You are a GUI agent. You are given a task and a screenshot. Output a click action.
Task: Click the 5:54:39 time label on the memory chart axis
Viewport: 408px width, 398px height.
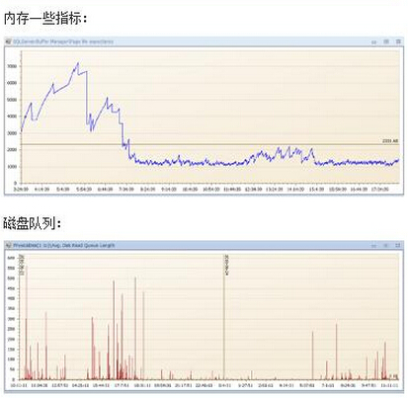(84, 190)
